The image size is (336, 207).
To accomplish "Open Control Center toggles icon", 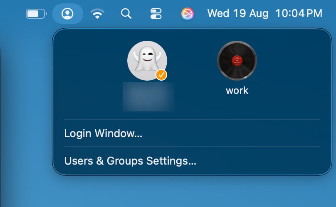I will pos(156,14).
